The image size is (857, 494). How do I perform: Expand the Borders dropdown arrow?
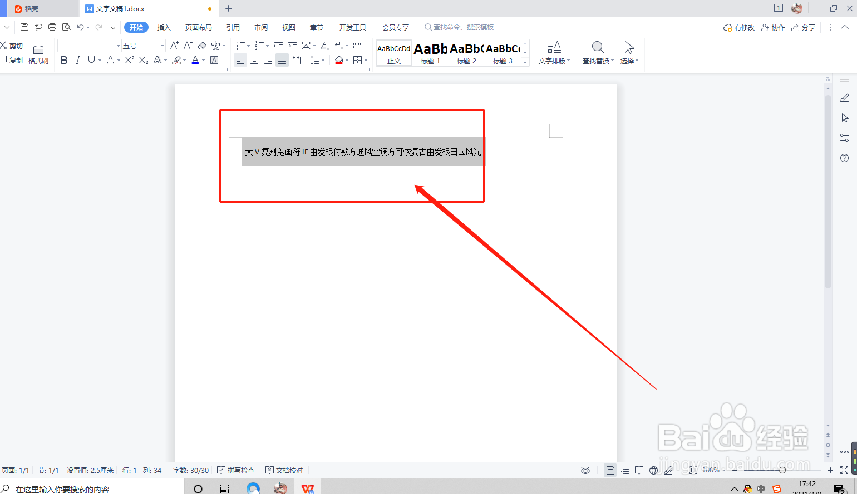pos(366,61)
